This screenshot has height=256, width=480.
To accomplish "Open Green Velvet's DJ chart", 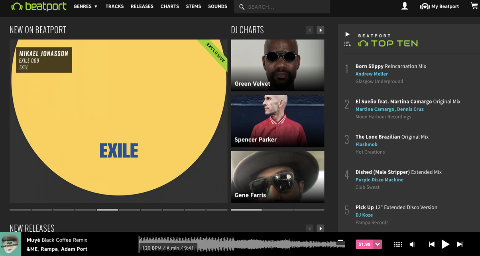I will (277, 65).
